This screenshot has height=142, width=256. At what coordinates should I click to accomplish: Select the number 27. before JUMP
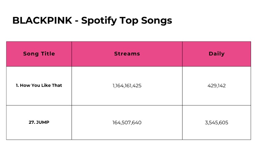point(32,122)
